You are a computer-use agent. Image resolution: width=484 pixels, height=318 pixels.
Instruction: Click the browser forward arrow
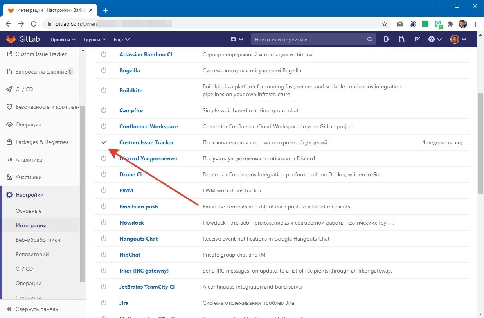tap(21, 24)
